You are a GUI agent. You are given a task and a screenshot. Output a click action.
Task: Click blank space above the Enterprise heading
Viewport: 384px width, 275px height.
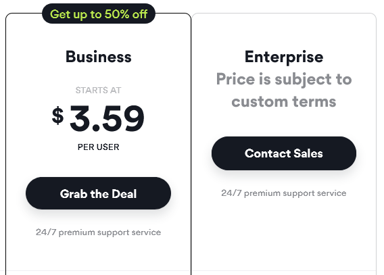[284, 32]
